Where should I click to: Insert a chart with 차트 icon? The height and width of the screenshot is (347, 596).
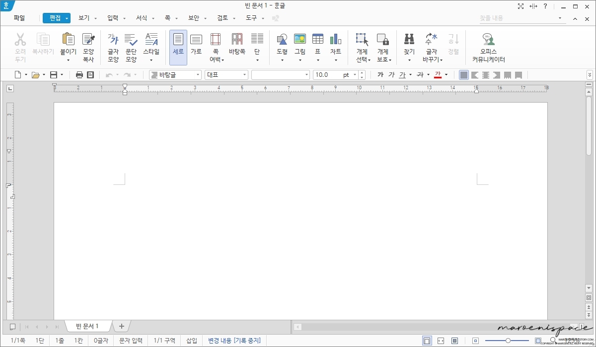[x=336, y=39]
